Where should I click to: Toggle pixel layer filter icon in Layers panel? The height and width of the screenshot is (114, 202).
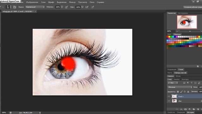[x=184, y=83]
